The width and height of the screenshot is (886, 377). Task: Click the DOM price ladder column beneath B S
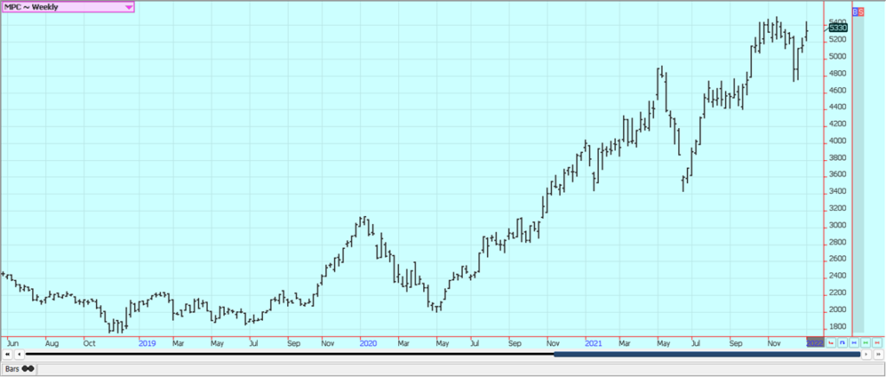[x=858, y=174]
